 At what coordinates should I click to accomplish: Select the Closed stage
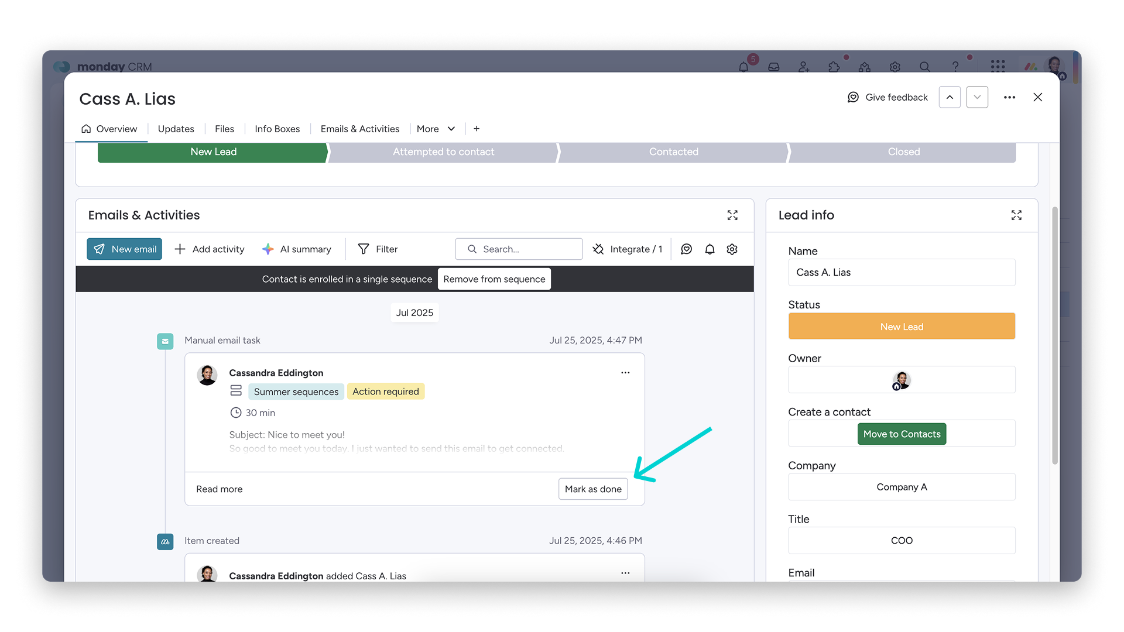pos(903,152)
